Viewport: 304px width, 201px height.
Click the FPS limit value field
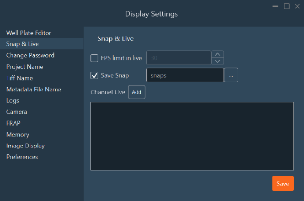[178, 58]
